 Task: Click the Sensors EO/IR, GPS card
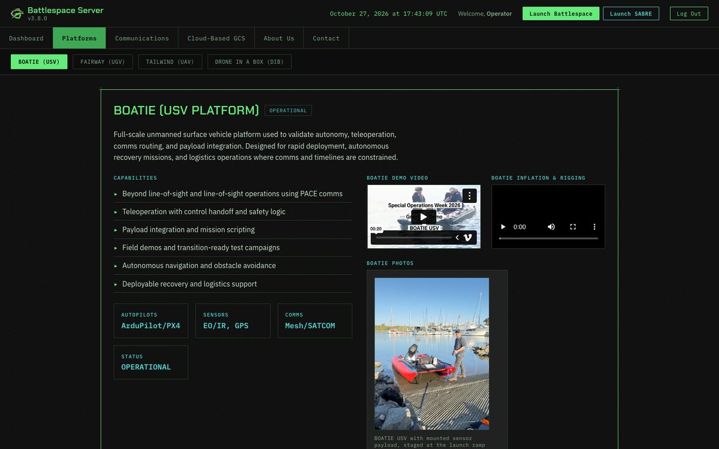[232, 321]
